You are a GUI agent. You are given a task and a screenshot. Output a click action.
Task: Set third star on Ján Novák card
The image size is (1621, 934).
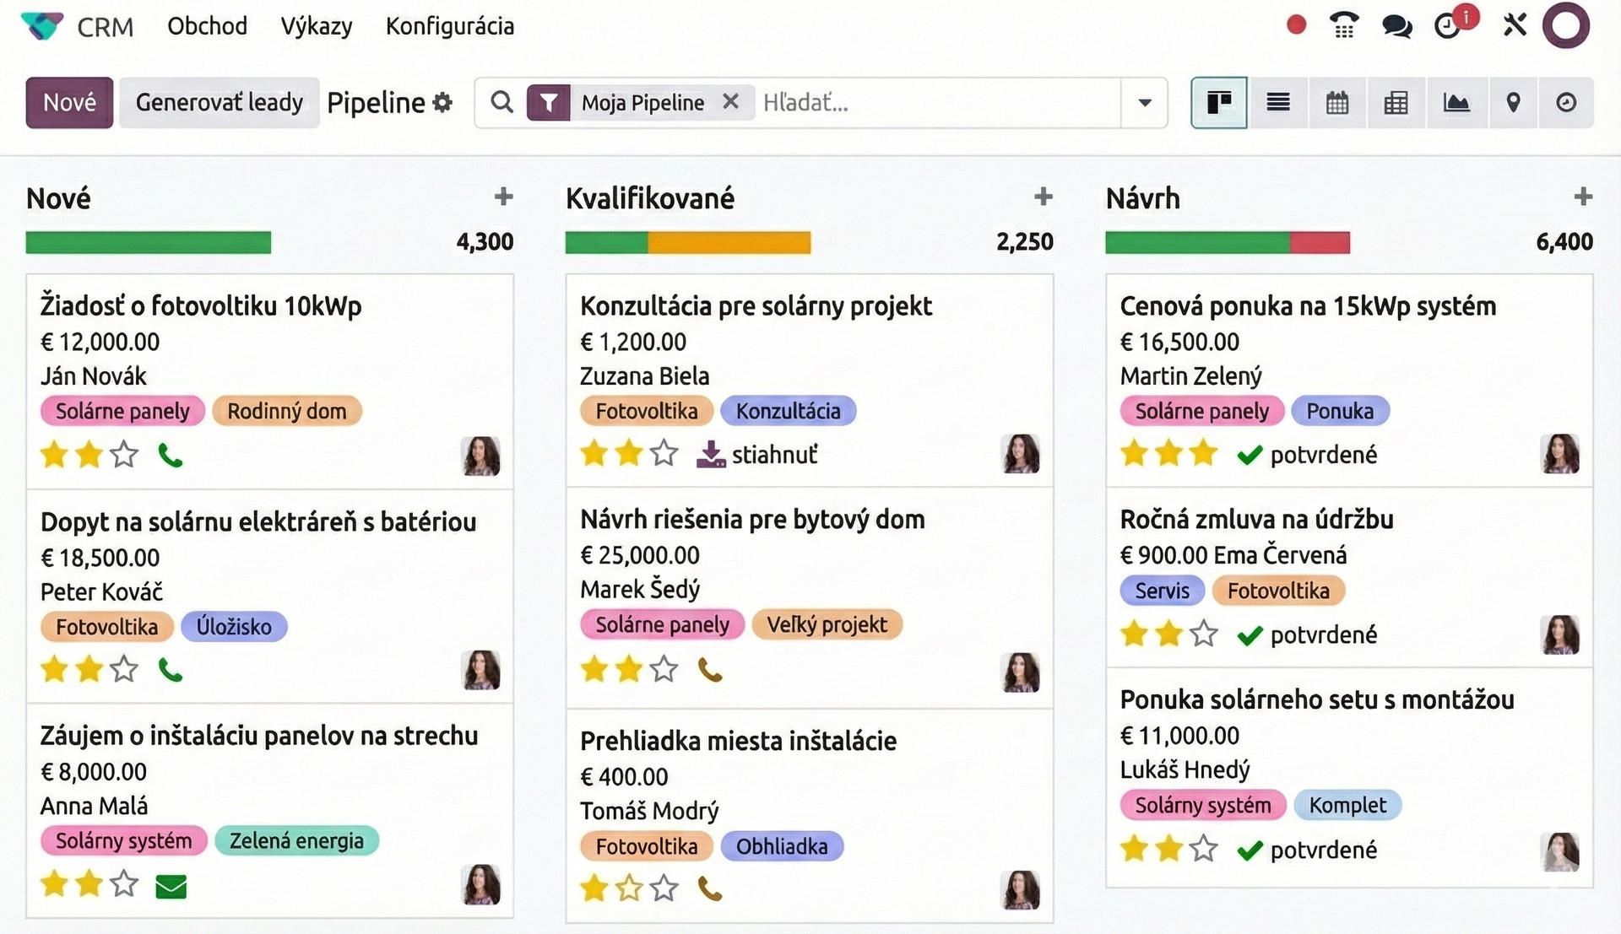[125, 455]
